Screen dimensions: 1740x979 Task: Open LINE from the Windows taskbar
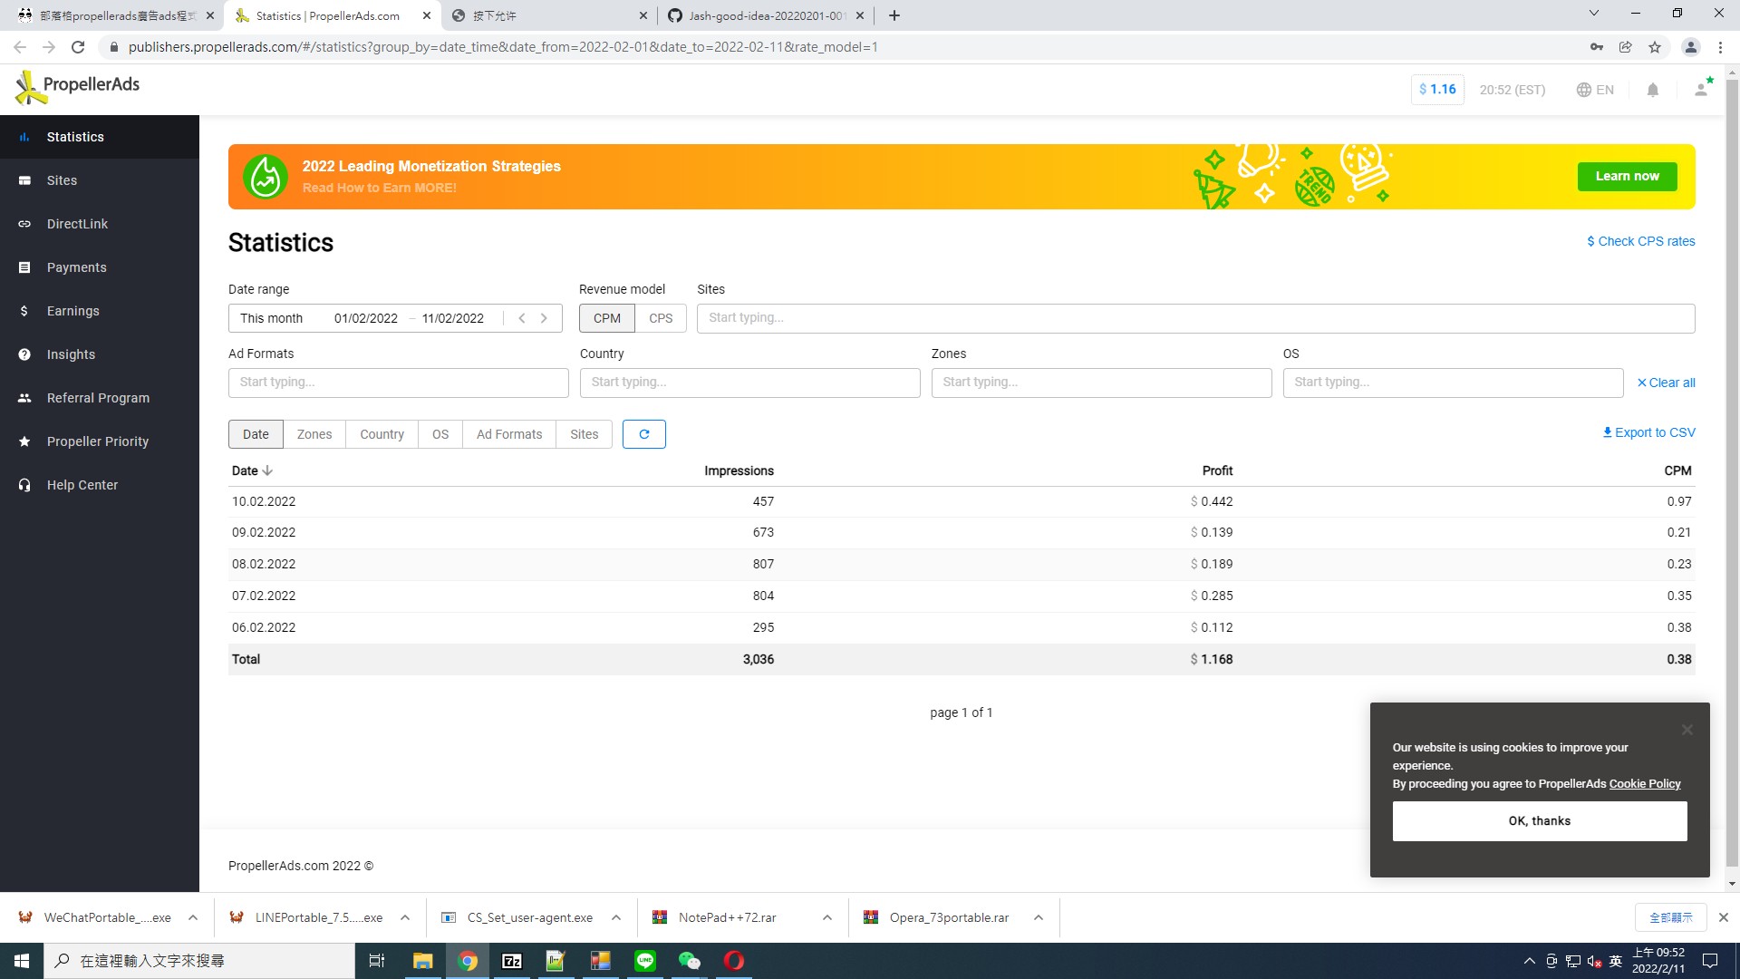645,961
